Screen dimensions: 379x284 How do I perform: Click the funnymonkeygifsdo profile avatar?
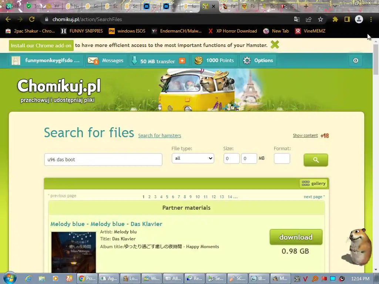tap(16, 61)
